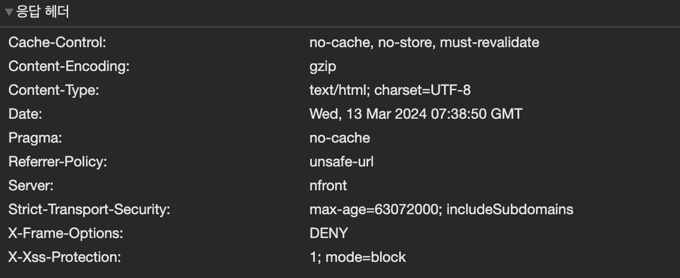Click the nfront server value
Screen dimensions: 680x278
coord(328,186)
